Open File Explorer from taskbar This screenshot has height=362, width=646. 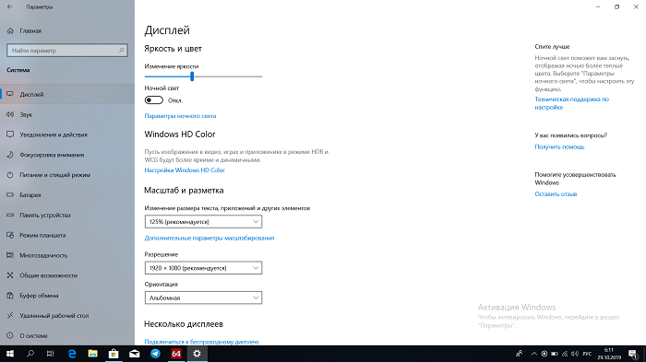pyautogui.click(x=92, y=354)
